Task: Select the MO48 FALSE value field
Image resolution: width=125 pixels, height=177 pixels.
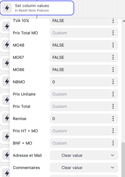Action: tap(84, 45)
